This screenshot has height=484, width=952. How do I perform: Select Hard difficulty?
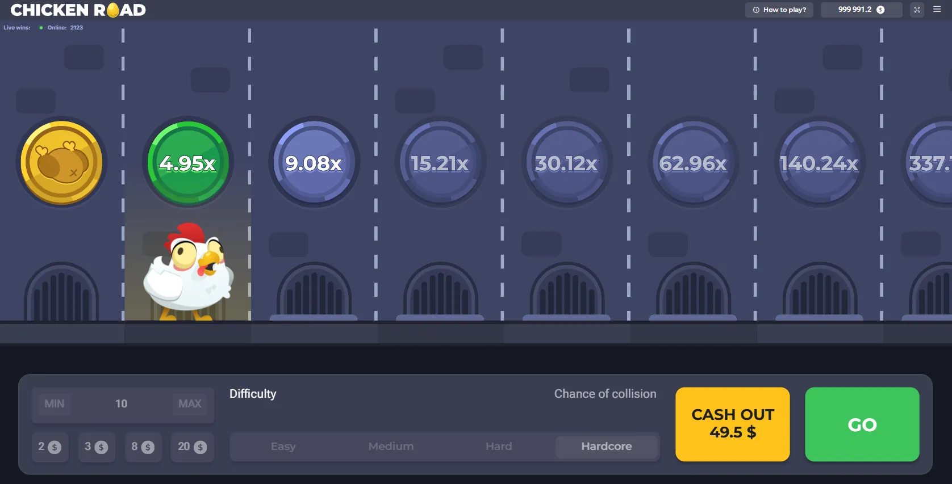499,447
